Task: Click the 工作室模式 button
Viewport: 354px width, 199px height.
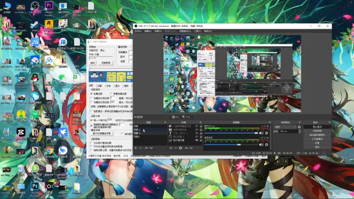Action: [317, 139]
